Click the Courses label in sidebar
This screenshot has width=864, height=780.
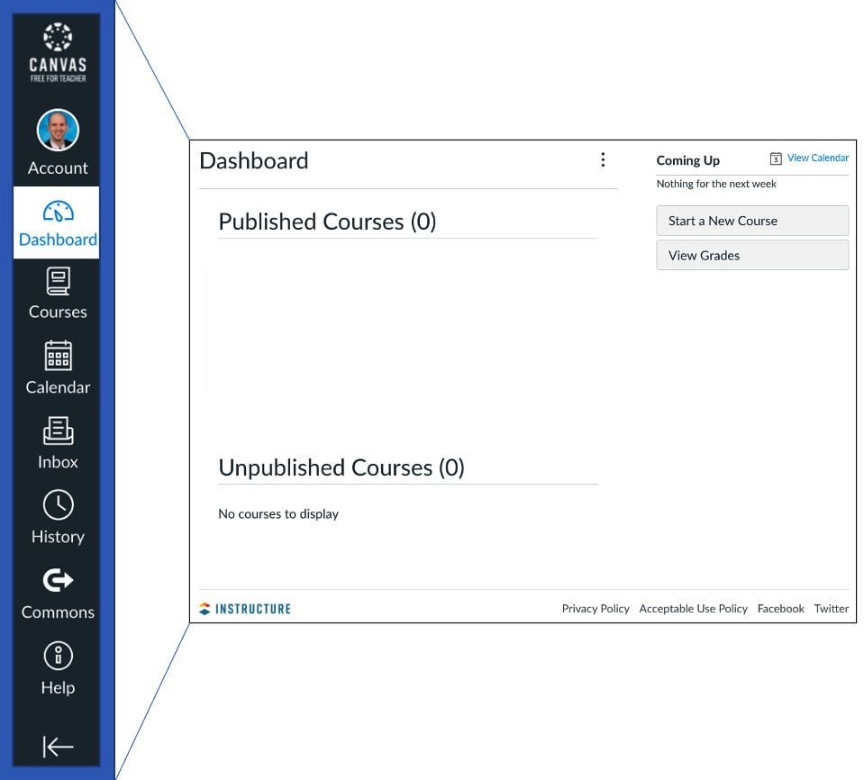(x=58, y=312)
